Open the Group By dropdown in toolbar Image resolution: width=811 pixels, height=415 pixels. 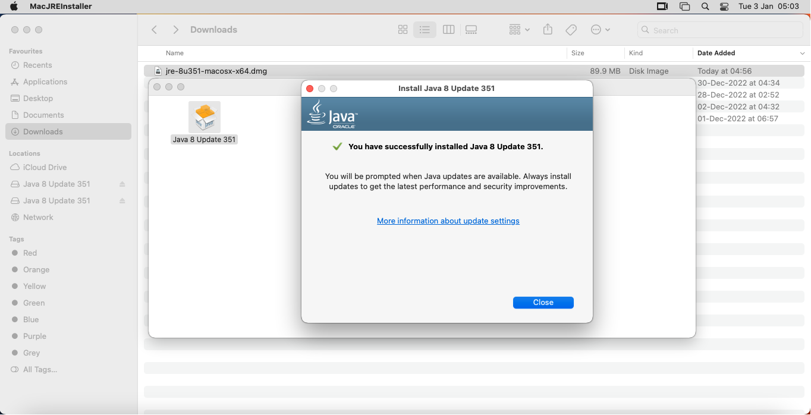(x=519, y=30)
